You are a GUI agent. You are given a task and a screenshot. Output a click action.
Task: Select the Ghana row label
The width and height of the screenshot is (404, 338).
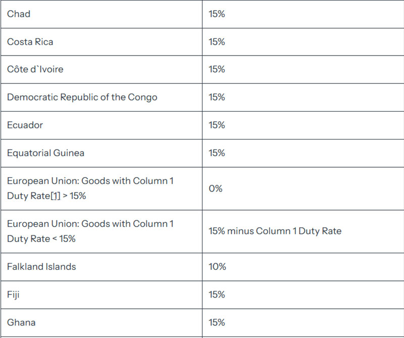pos(21,322)
